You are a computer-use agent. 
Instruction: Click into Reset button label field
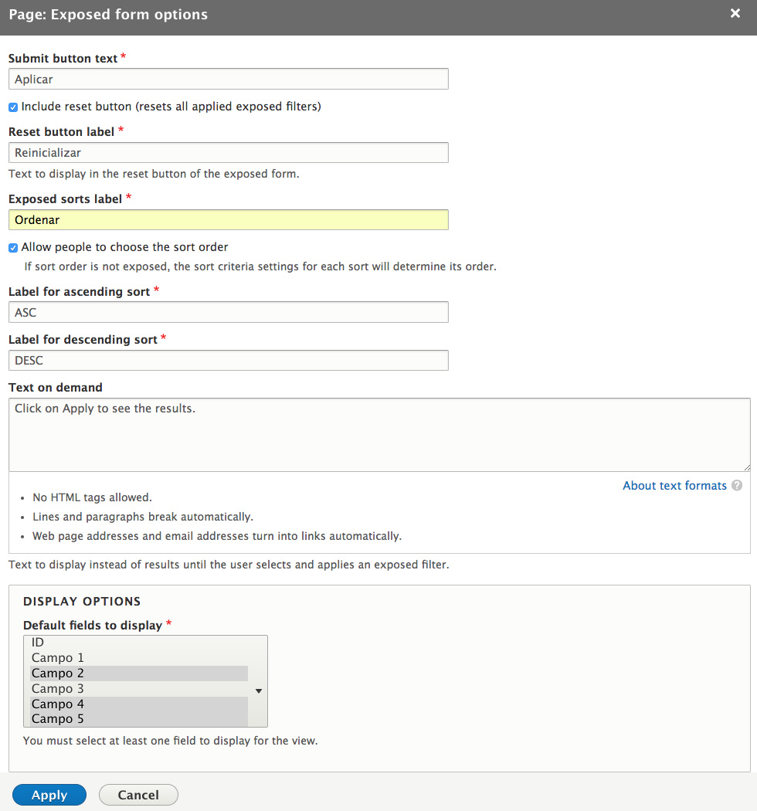(x=228, y=153)
